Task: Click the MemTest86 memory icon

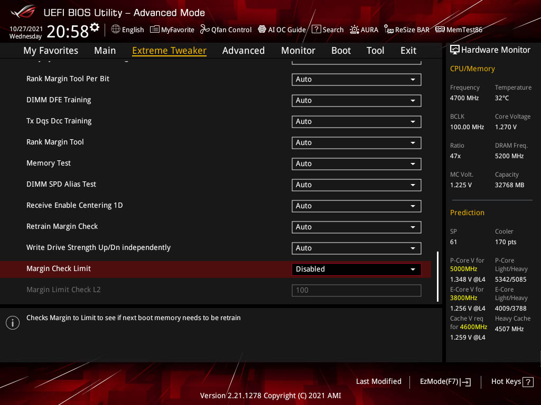Action: pos(440,30)
